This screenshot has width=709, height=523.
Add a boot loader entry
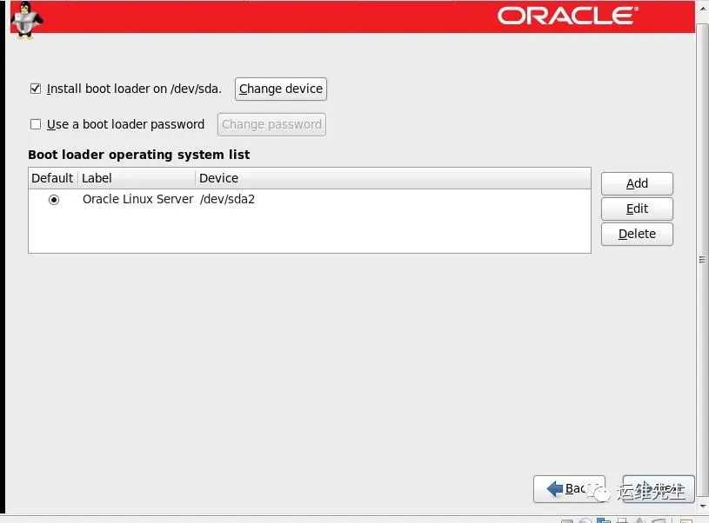pos(637,183)
